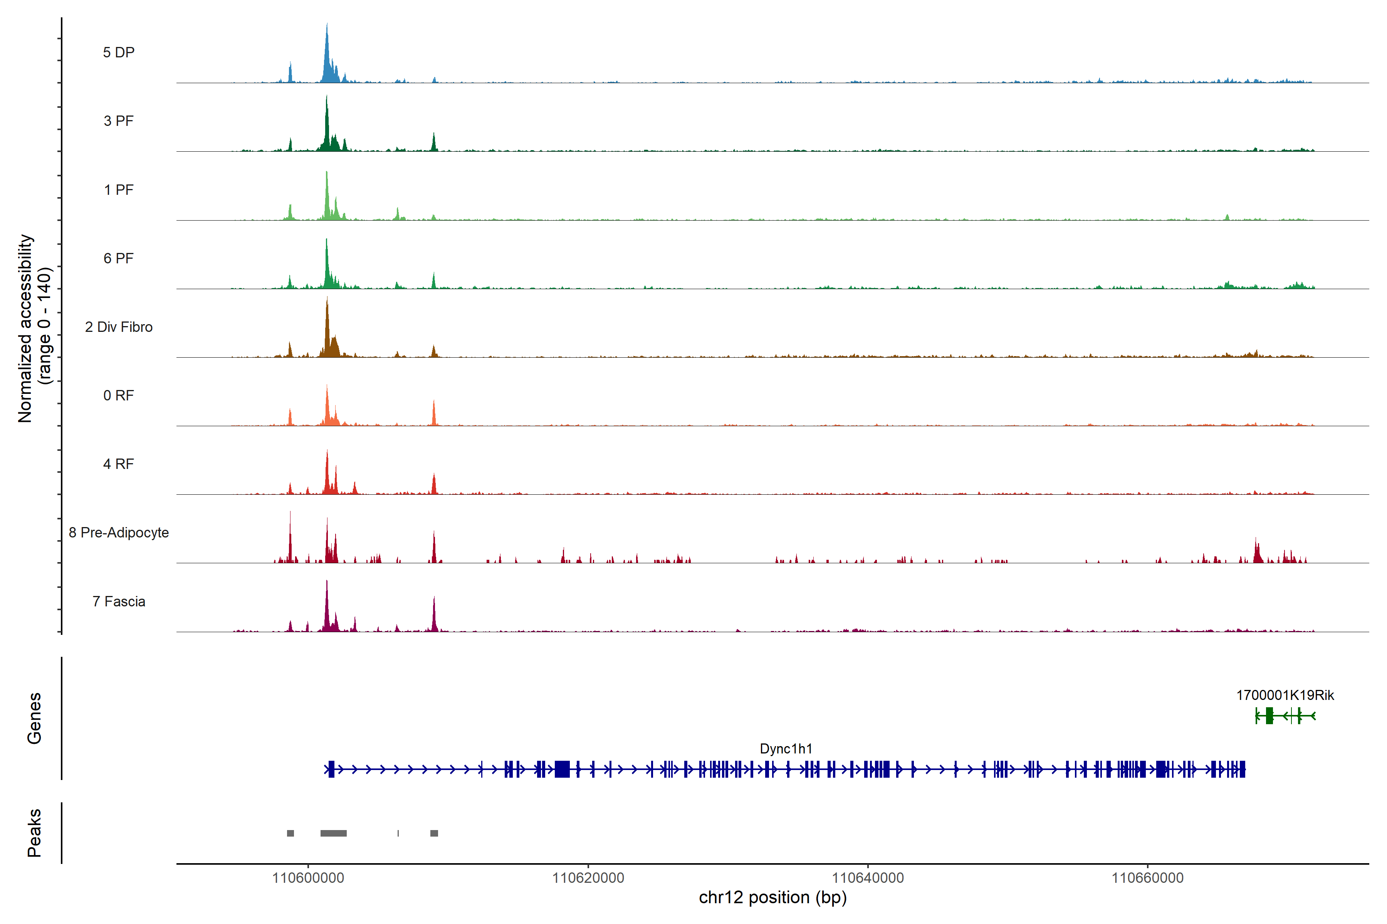Select the 2 Div Fibro label
The image size is (1387, 924).
coord(119,327)
